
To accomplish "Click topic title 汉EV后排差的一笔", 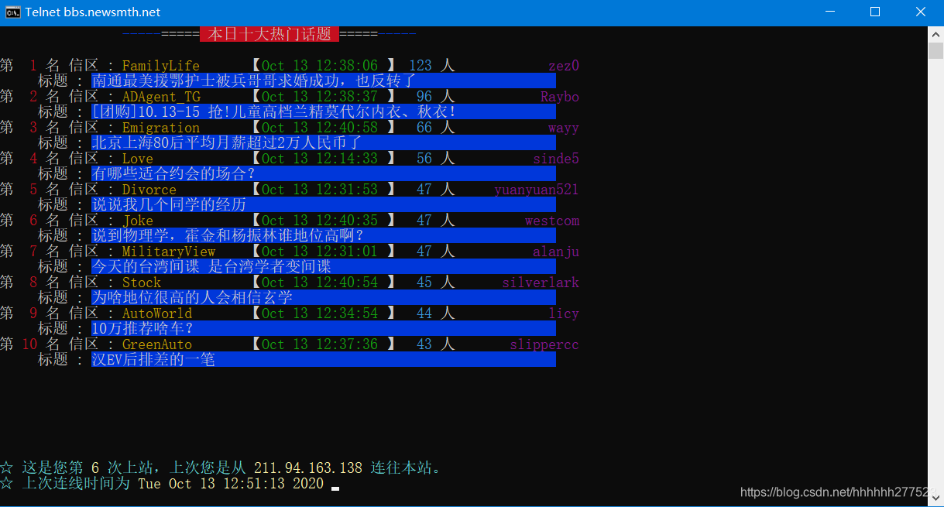I will point(153,360).
